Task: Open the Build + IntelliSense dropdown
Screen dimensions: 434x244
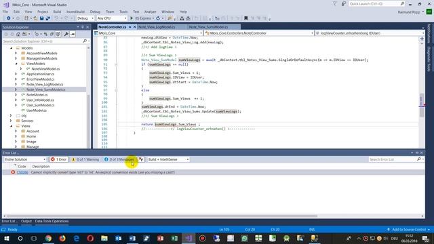Action: click(168, 159)
